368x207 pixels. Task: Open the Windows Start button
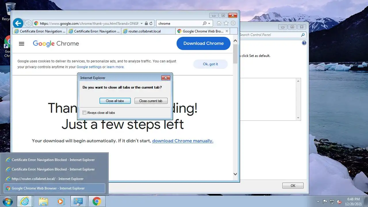(7, 201)
